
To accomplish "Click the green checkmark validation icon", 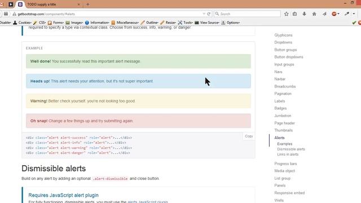I will 354,23.
